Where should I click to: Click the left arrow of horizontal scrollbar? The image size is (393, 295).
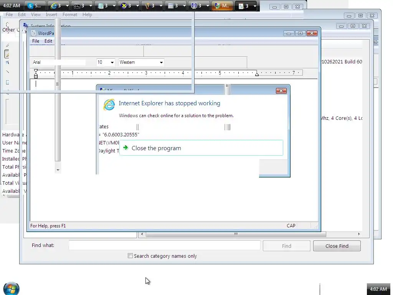142,234
